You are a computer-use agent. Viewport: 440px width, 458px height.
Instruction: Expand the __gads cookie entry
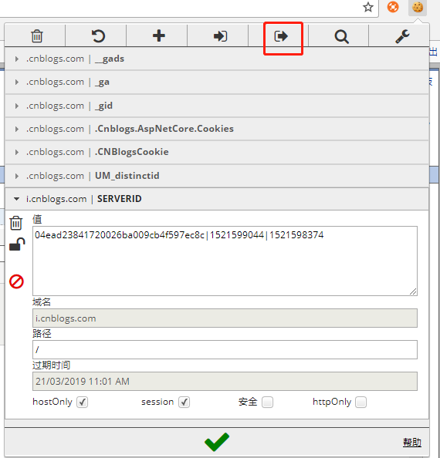217,59
